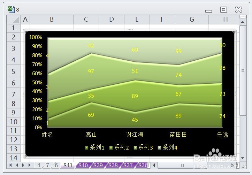
Task: Click chart's top-center resize handle
Action: click(x=130, y=30)
